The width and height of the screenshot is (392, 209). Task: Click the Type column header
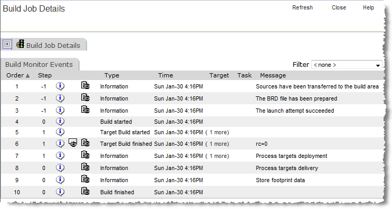(x=112, y=75)
